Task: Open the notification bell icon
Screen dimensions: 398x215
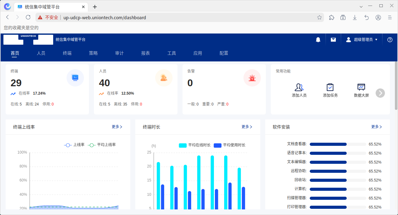Action: 318,40
